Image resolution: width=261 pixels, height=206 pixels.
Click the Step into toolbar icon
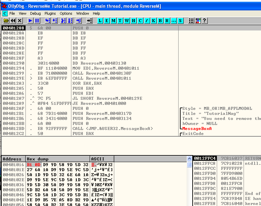(x=48, y=21)
